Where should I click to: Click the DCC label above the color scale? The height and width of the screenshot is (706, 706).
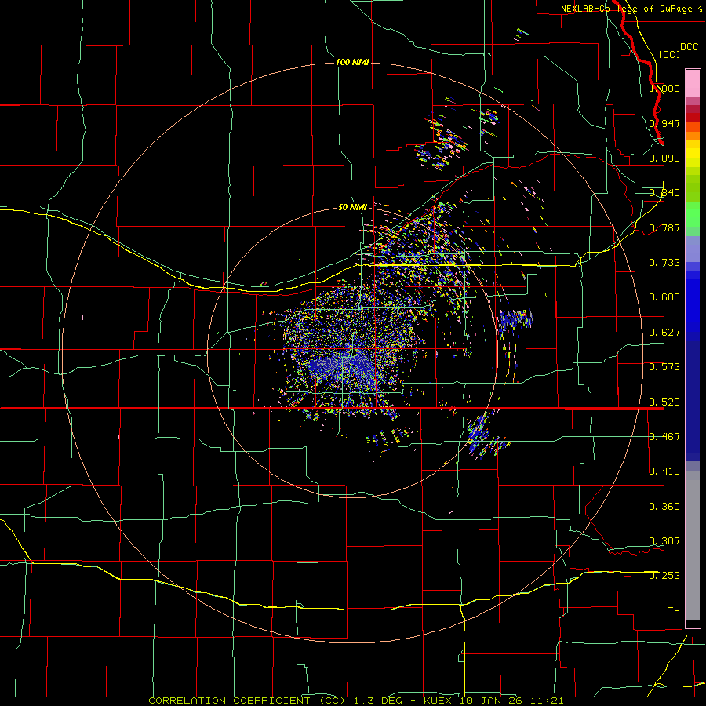689,47
